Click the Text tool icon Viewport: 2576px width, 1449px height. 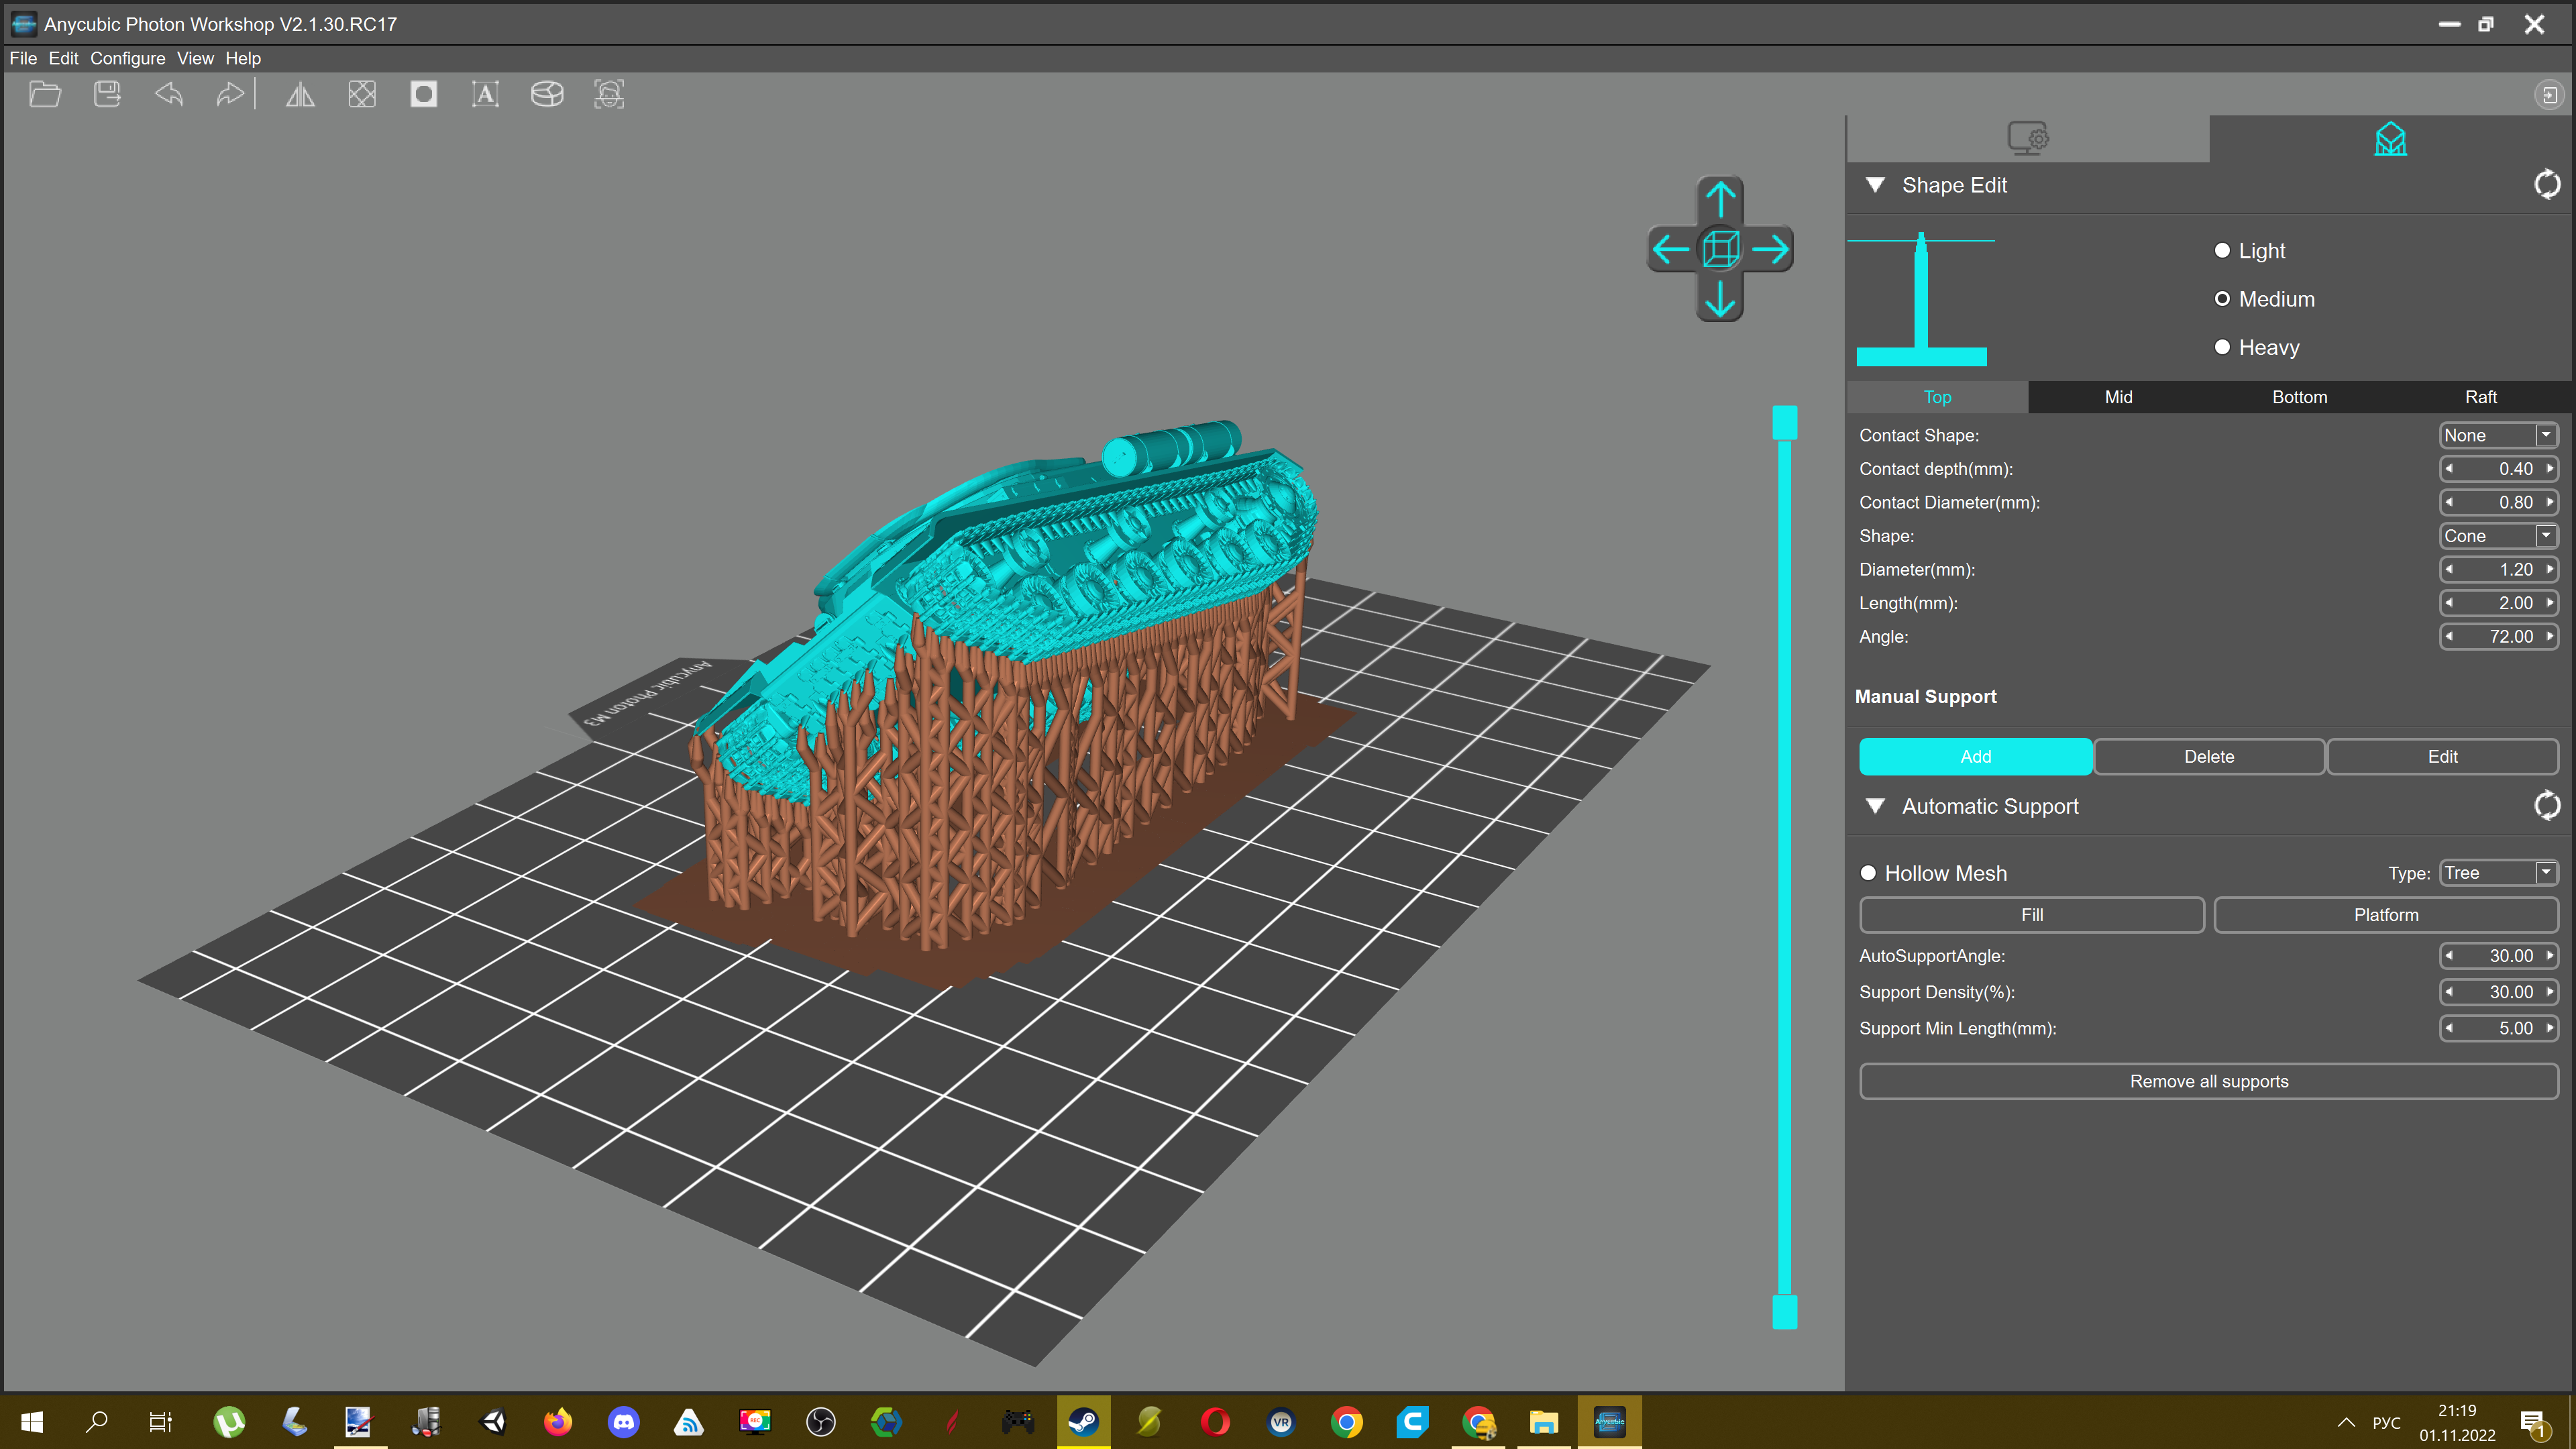(485, 94)
